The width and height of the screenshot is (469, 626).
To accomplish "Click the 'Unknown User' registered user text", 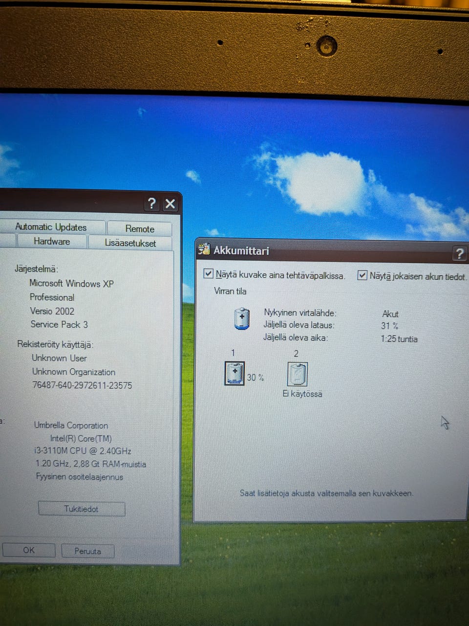I will pyautogui.click(x=59, y=358).
